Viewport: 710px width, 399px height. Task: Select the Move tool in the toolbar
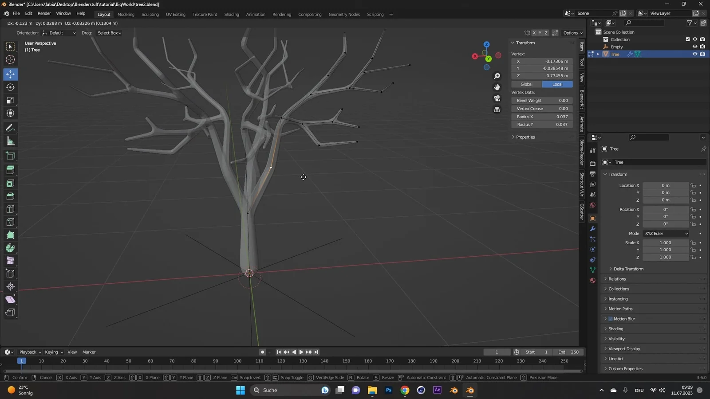click(x=10, y=74)
